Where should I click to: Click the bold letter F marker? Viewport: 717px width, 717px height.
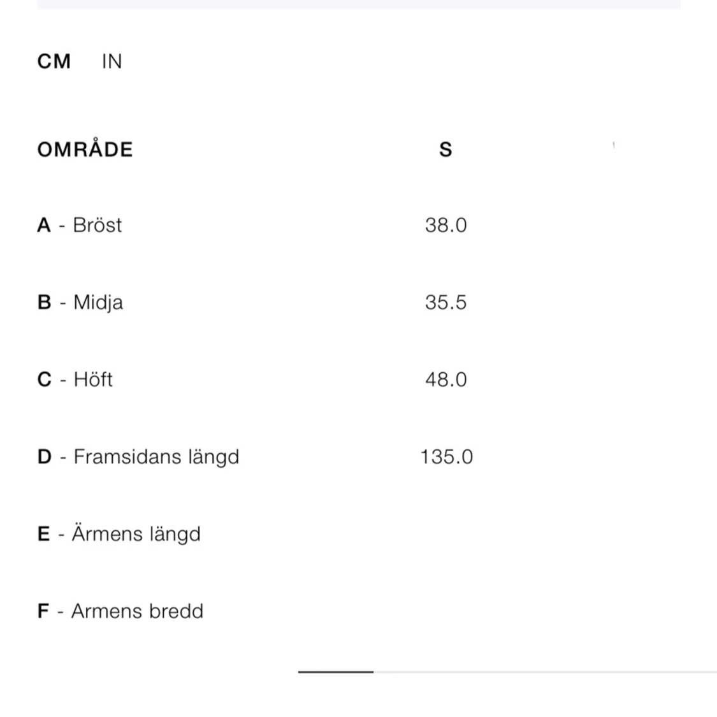click(43, 611)
